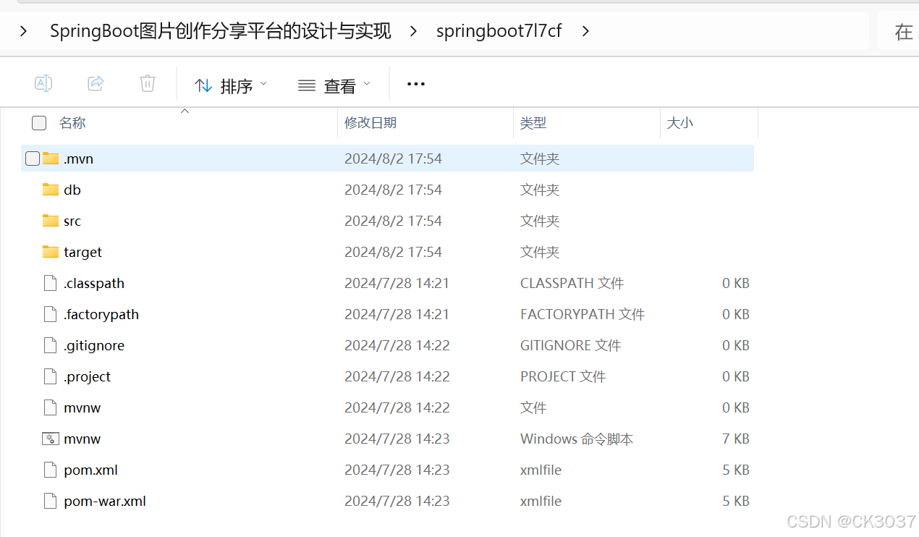Click the pom.xml '5 KB' size cell
Image resolution: width=919 pixels, height=537 pixels.
[x=735, y=470]
